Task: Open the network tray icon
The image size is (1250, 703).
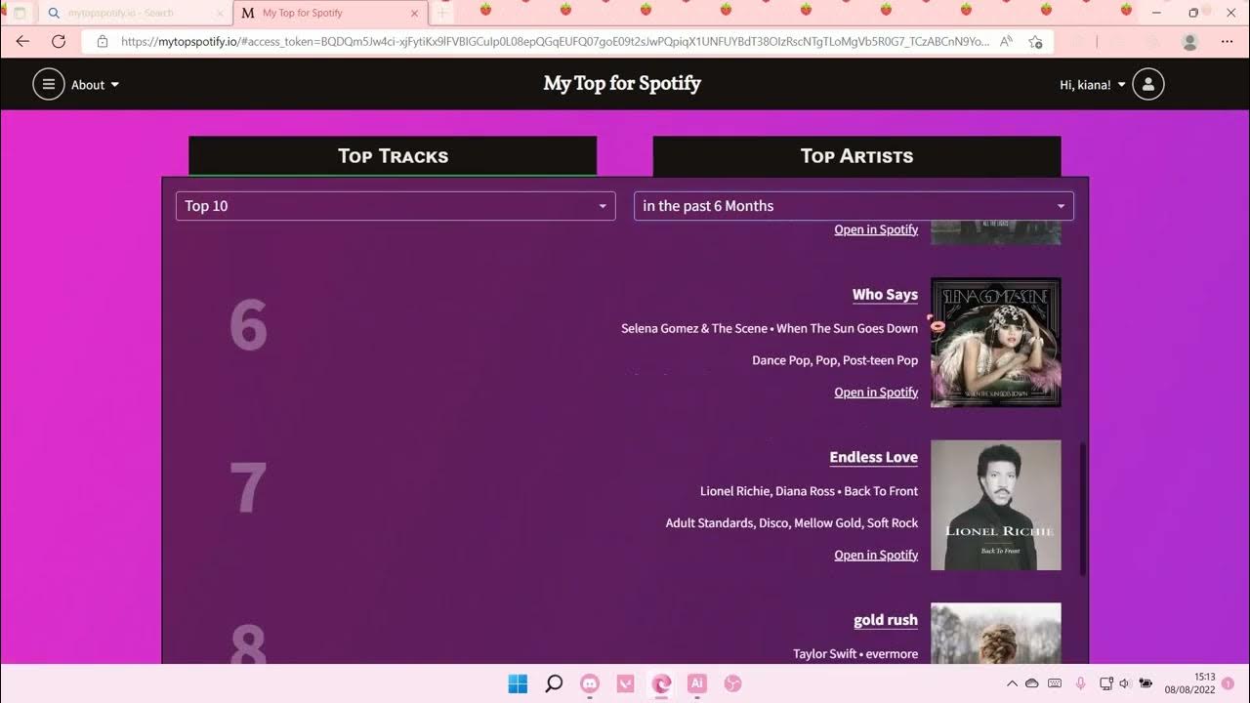Action: click(1106, 683)
